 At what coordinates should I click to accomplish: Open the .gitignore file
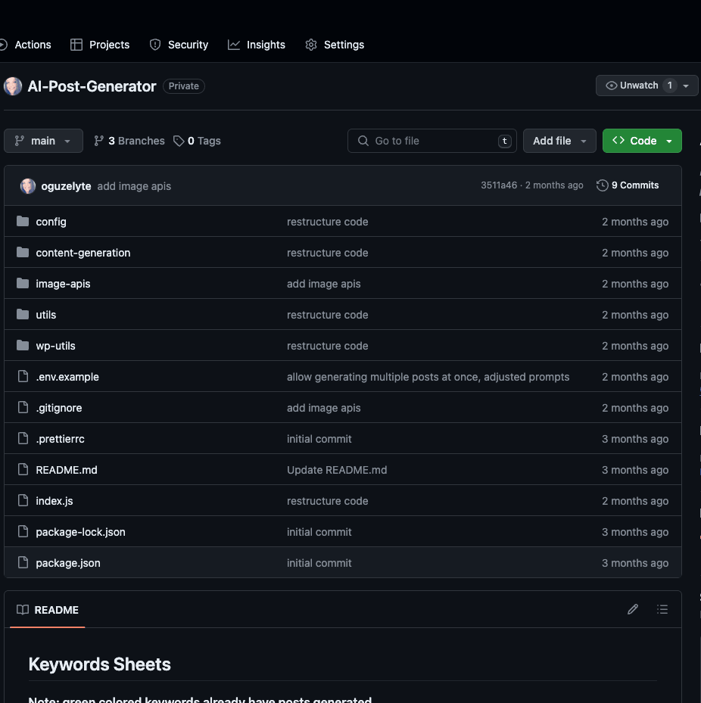point(59,408)
